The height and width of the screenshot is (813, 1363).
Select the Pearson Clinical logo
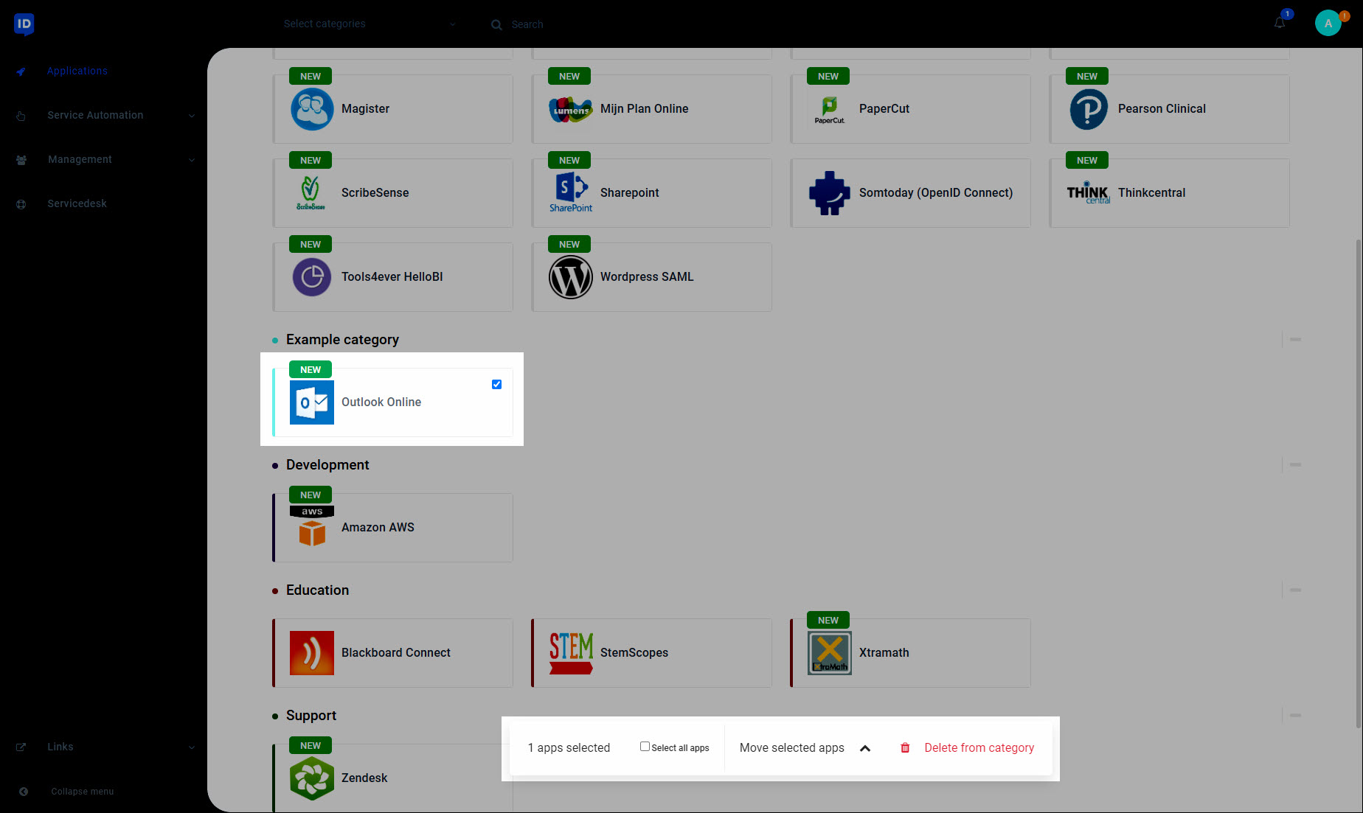point(1089,109)
